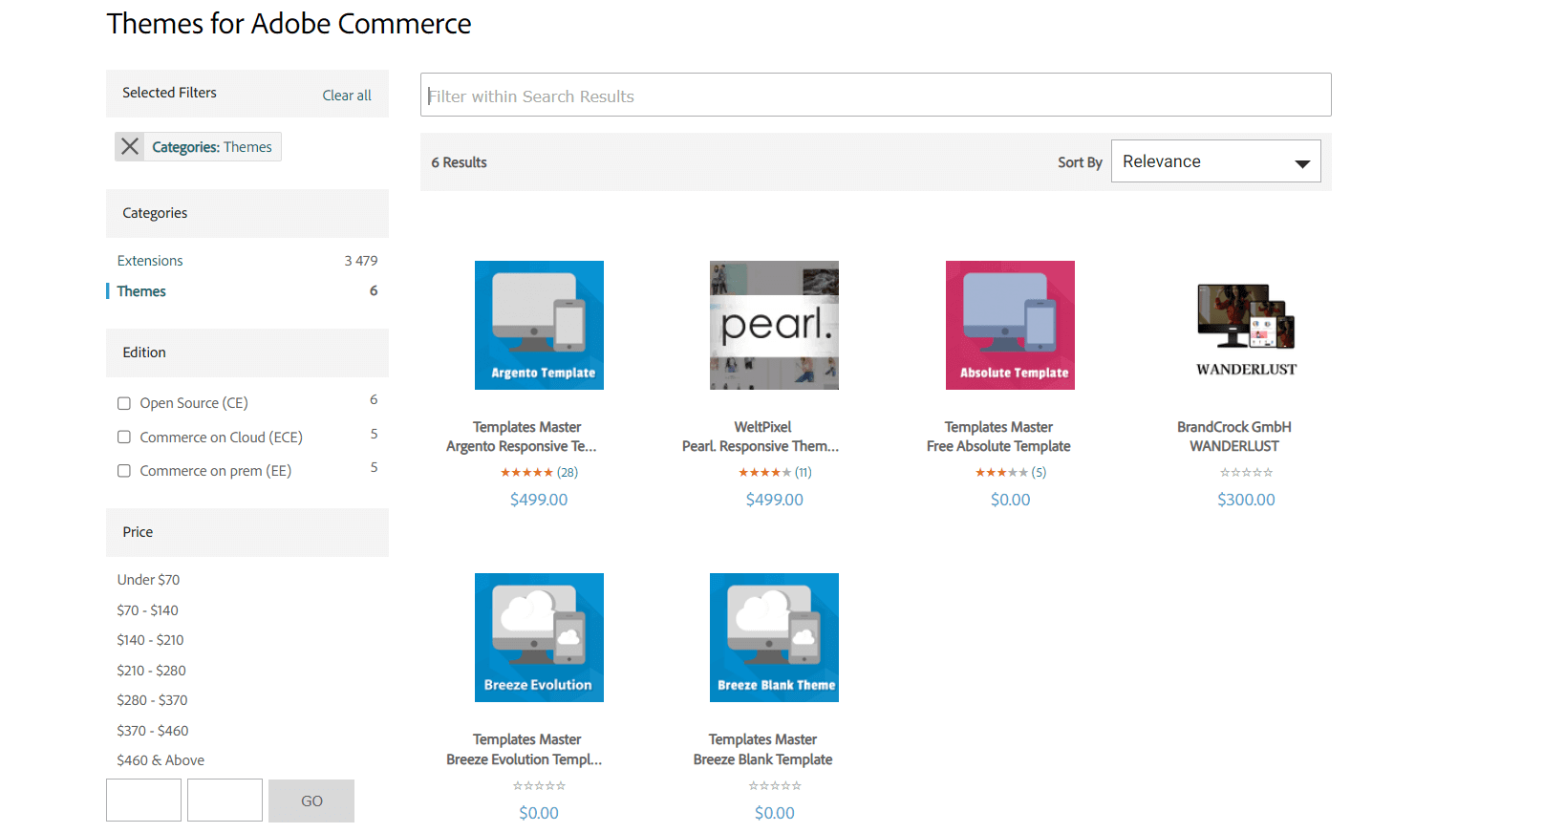Open Argento Responsive Te... title link
This screenshot has width=1565, height=833.
click(521, 446)
